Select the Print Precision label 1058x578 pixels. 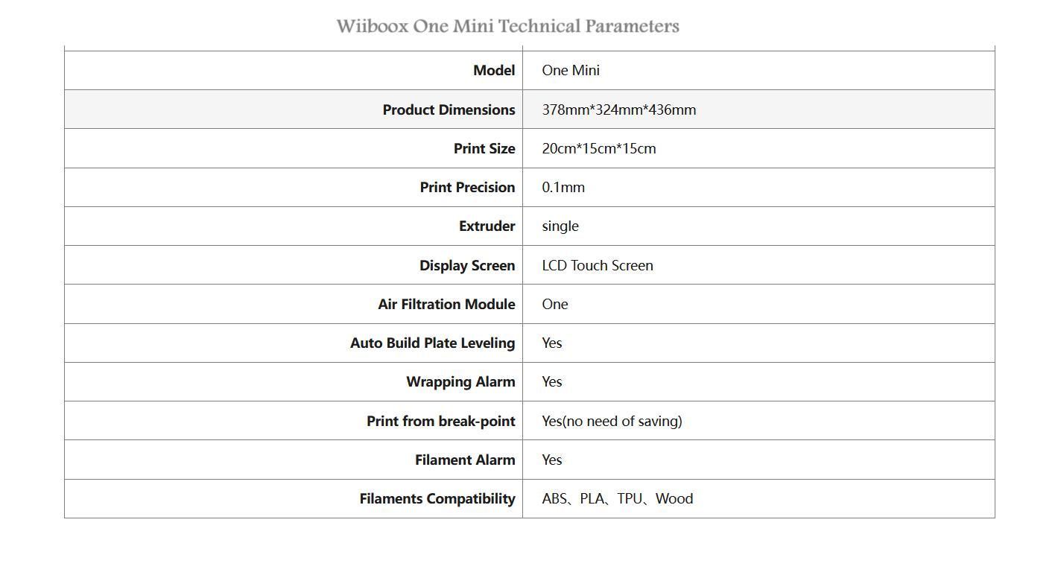(x=467, y=187)
